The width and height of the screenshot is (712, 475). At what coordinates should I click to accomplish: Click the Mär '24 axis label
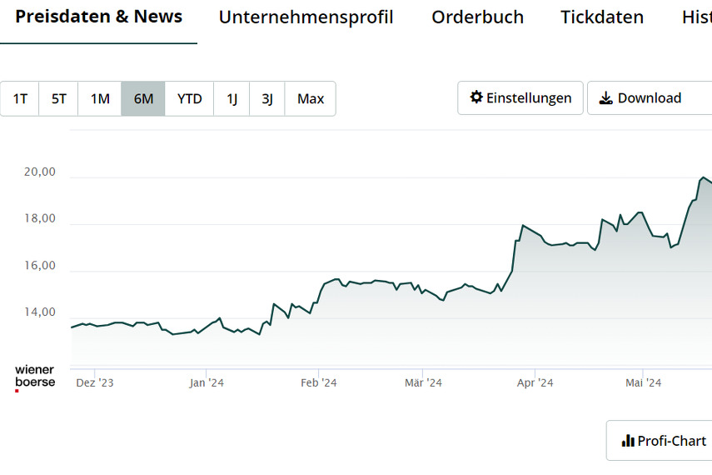click(x=423, y=382)
